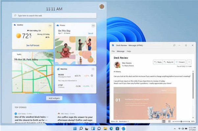Add WGRB stock check circle toggle

coord(92,76)
